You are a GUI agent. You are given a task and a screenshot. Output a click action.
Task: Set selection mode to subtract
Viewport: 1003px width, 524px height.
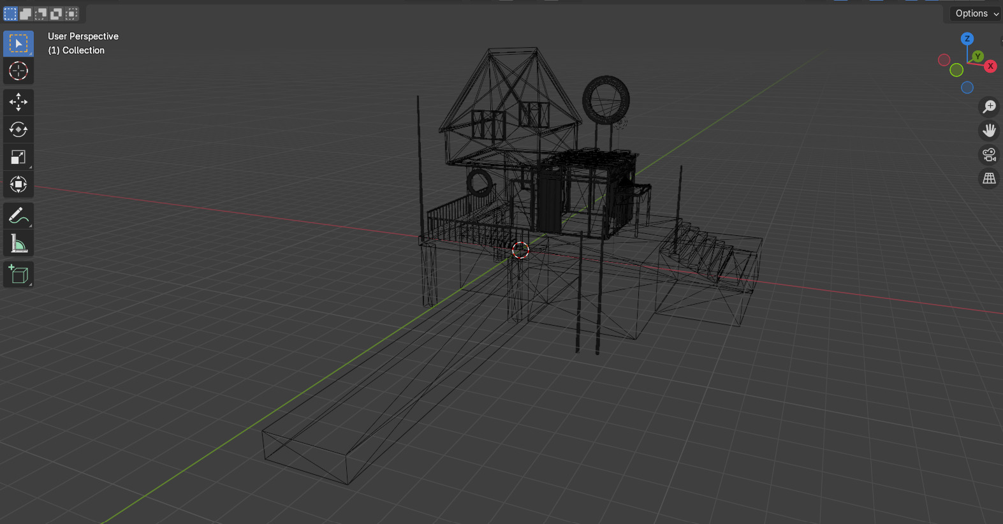click(41, 13)
